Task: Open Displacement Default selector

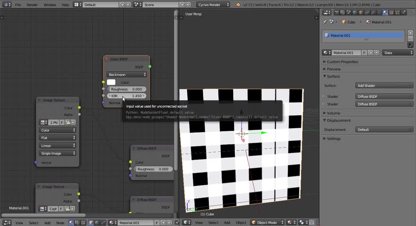Action: (384, 129)
